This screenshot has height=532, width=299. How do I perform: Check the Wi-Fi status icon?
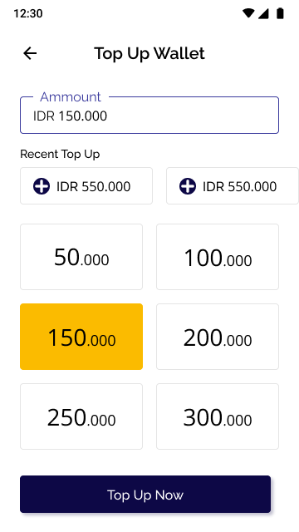coord(248,13)
